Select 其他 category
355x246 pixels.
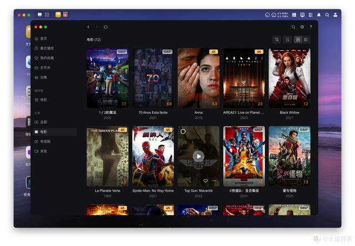[x=55, y=151]
